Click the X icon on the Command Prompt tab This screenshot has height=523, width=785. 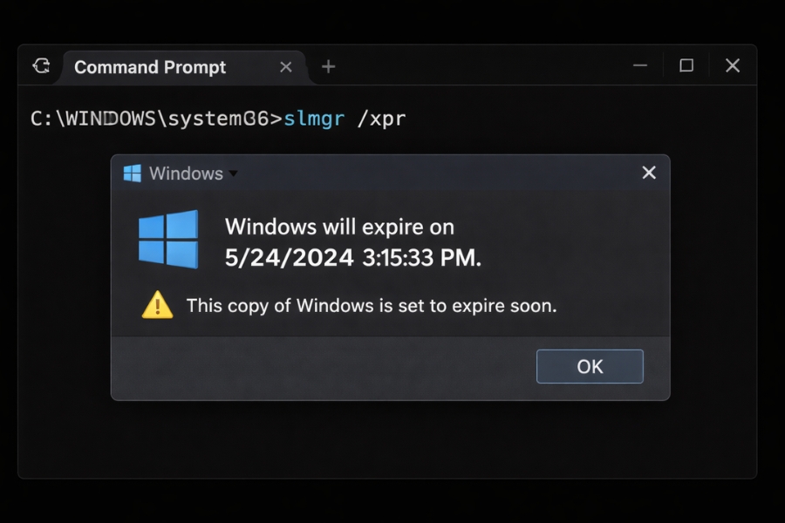pos(286,65)
